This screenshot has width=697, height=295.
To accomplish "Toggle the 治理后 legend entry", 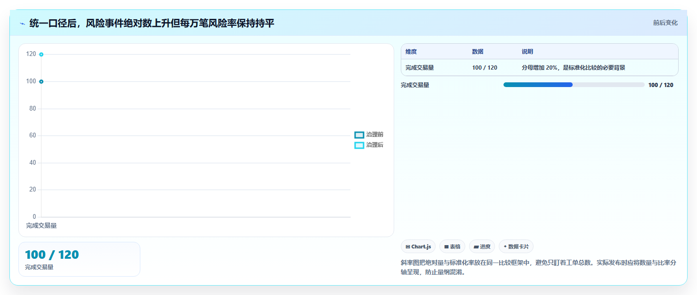I will [x=369, y=145].
